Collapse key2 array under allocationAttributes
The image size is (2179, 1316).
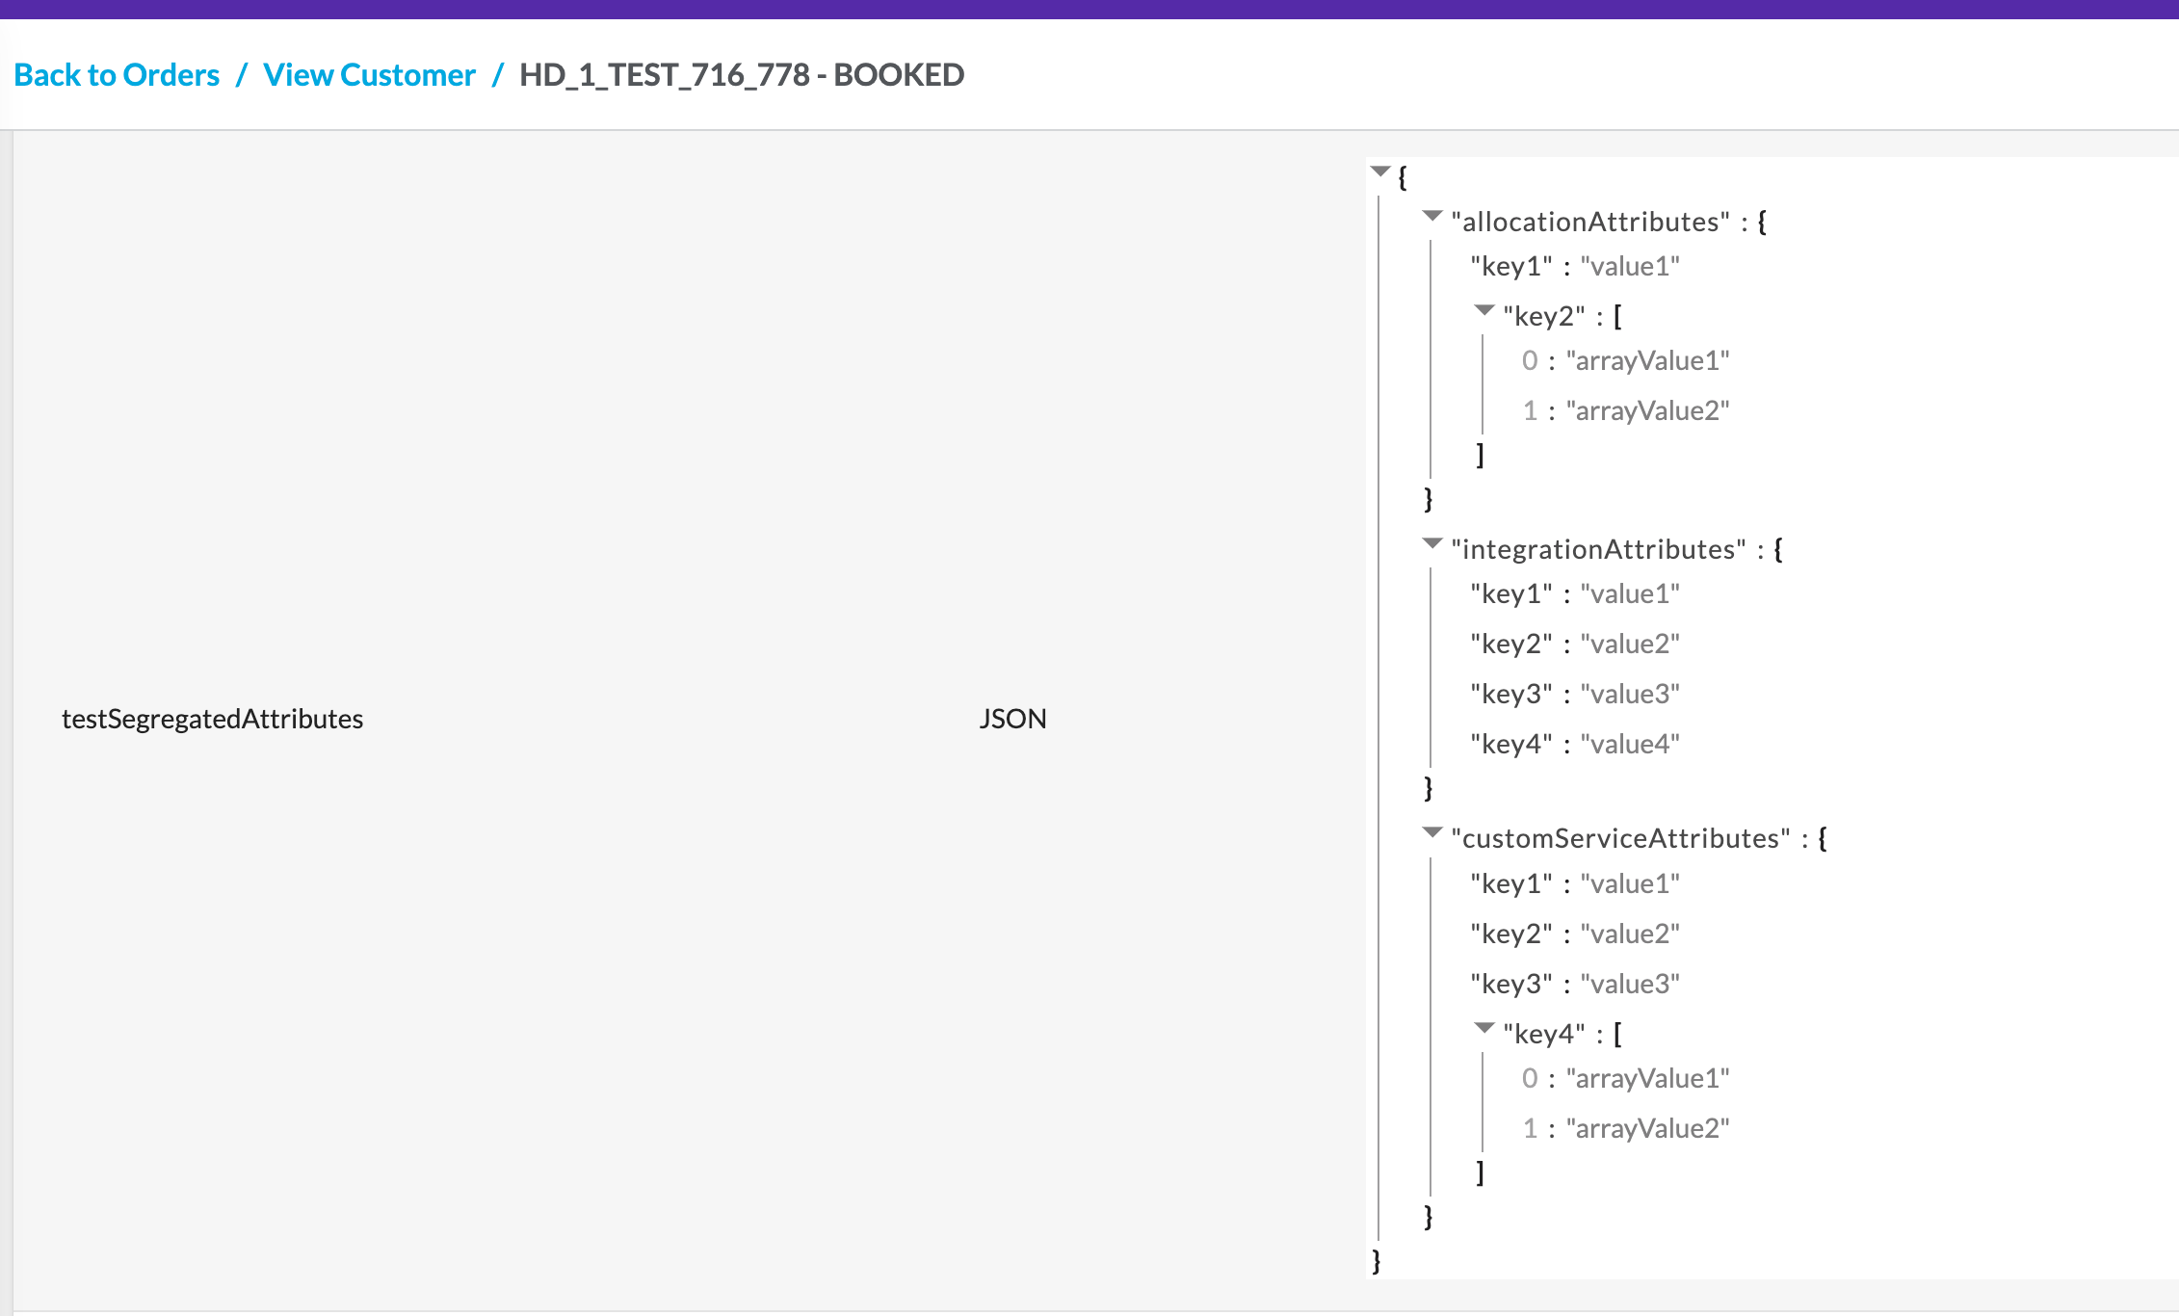coord(1484,311)
